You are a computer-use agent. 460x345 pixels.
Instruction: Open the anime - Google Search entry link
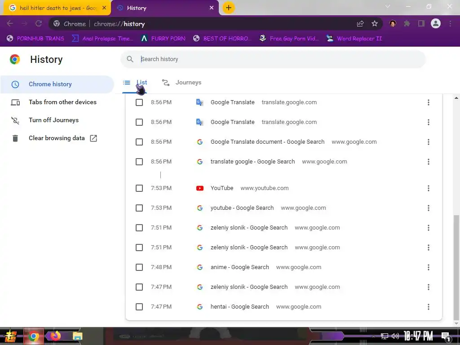click(240, 267)
